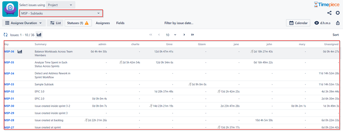Screen dimensions: 343x131
Task: Click the purple project avatar icon
Action: (x=10, y=9)
